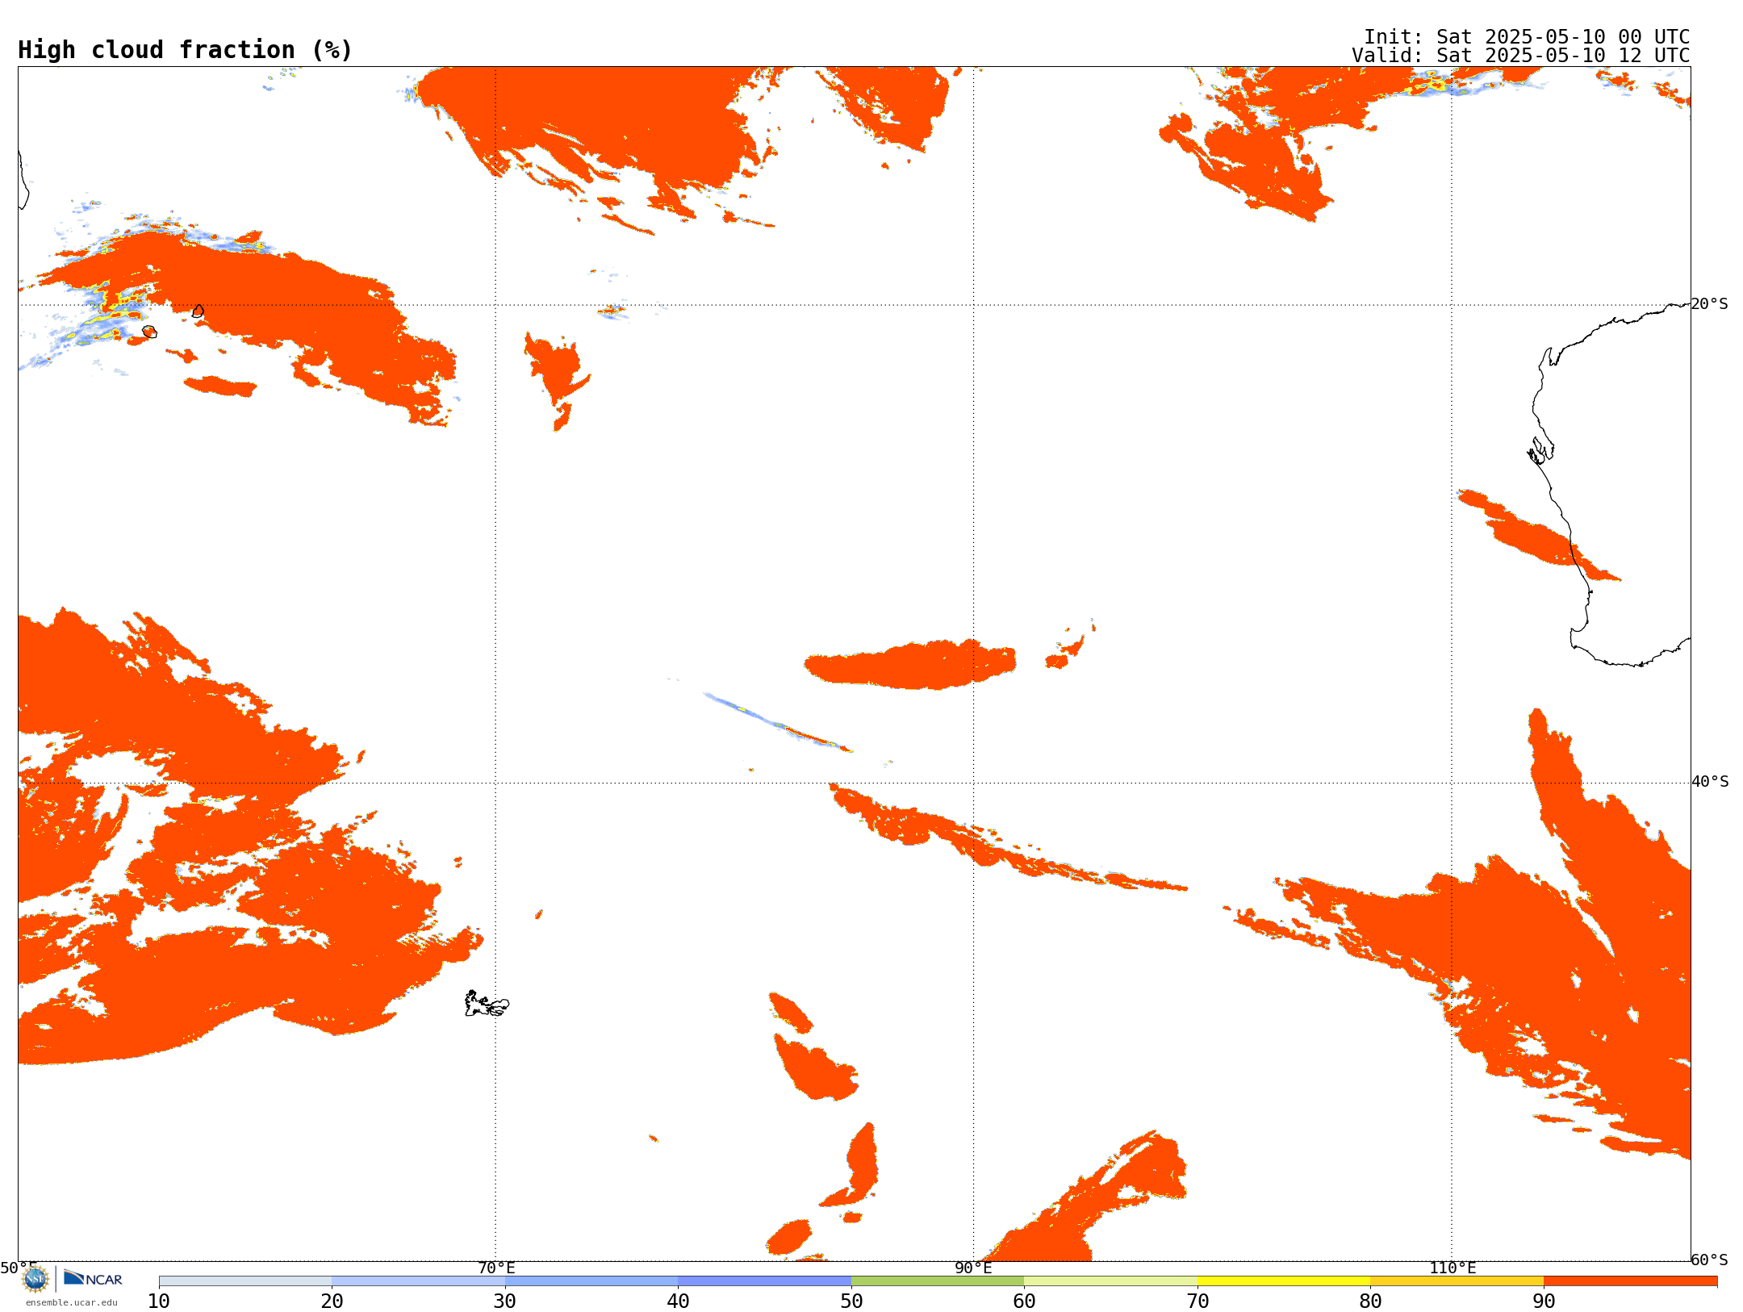Viewport: 1743px width, 1312px height.
Task: Pick the light blue 20-30 colorbar segment
Action: click(x=418, y=1281)
